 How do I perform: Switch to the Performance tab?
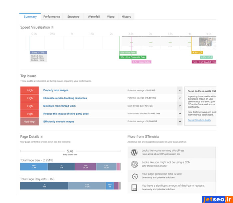(x=52, y=17)
